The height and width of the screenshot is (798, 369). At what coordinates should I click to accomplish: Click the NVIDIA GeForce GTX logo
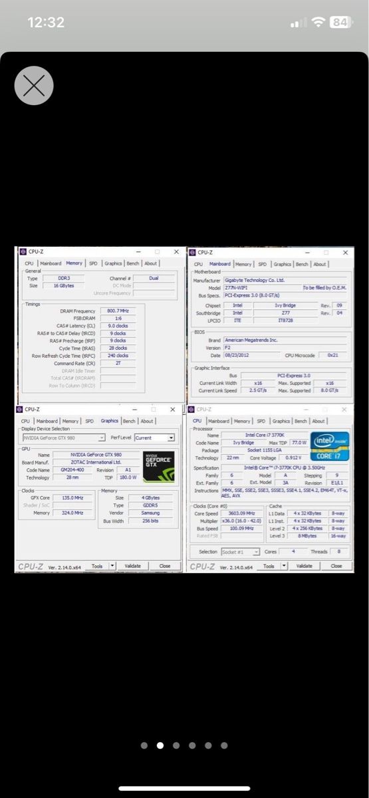tap(160, 466)
